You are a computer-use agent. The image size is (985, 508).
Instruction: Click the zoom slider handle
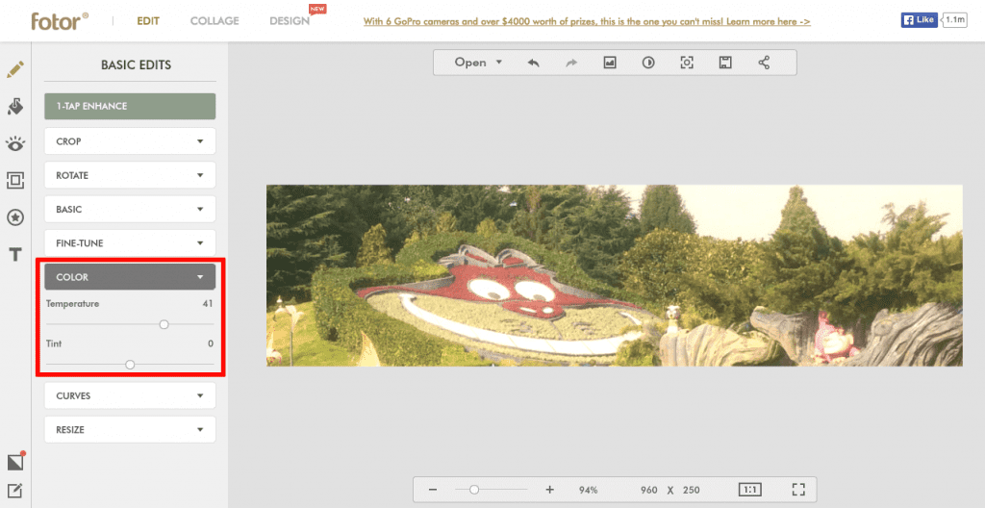(x=474, y=490)
